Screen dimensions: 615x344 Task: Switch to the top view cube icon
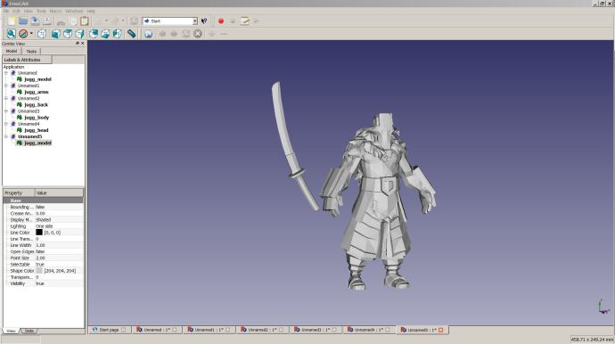tap(68, 34)
